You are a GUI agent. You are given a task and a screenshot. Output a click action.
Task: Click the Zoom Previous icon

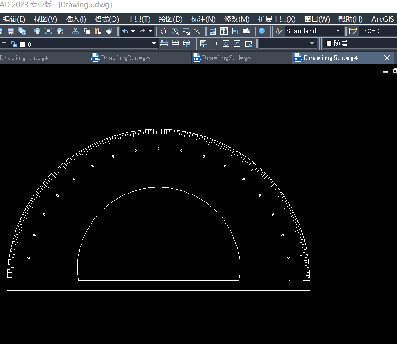(197, 31)
